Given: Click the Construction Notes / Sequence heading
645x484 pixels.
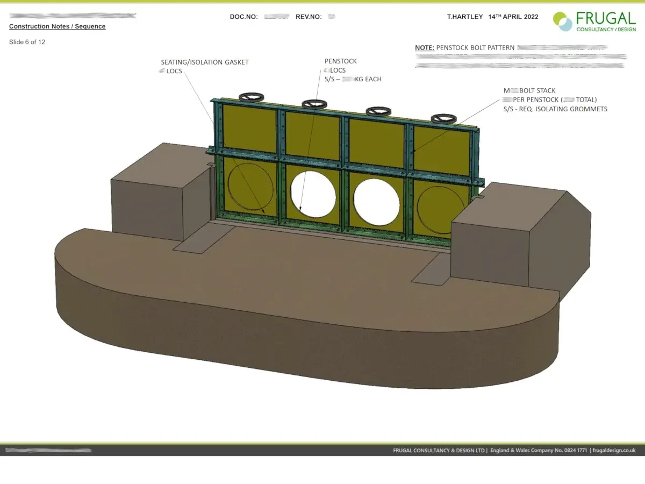Looking at the screenshot, I should point(58,26).
